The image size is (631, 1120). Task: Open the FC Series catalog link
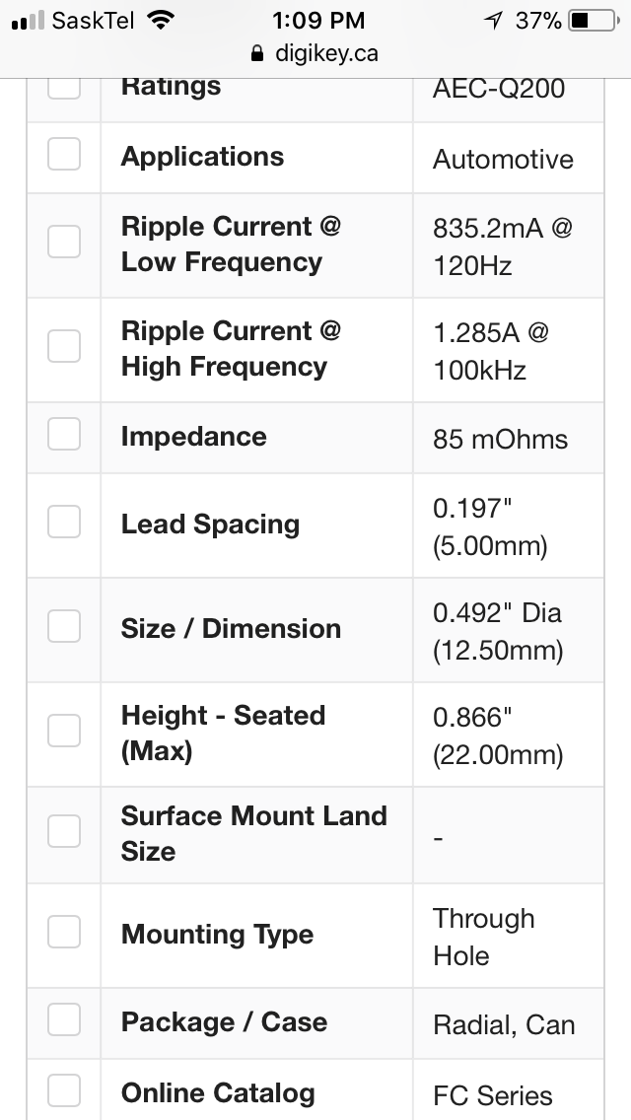(x=492, y=1095)
